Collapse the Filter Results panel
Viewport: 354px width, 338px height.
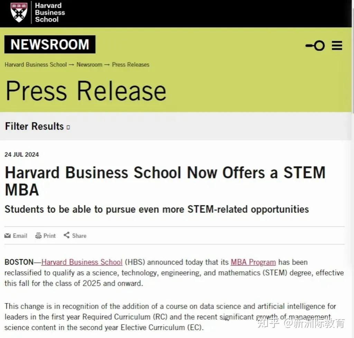point(34,126)
